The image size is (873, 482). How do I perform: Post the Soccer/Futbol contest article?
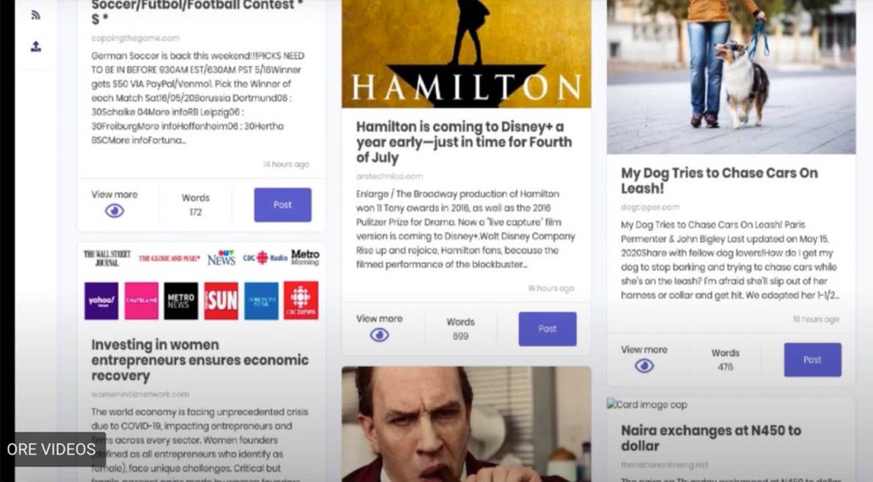coord(283,204)
